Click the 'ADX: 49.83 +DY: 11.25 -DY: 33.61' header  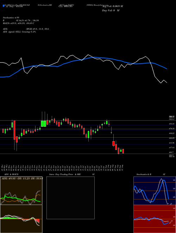[22, 178]
